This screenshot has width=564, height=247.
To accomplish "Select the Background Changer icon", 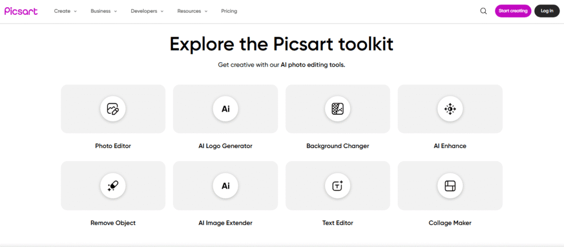I will [338, 109].
